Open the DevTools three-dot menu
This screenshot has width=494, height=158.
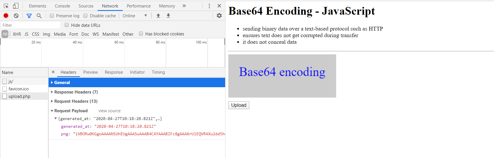209,6
